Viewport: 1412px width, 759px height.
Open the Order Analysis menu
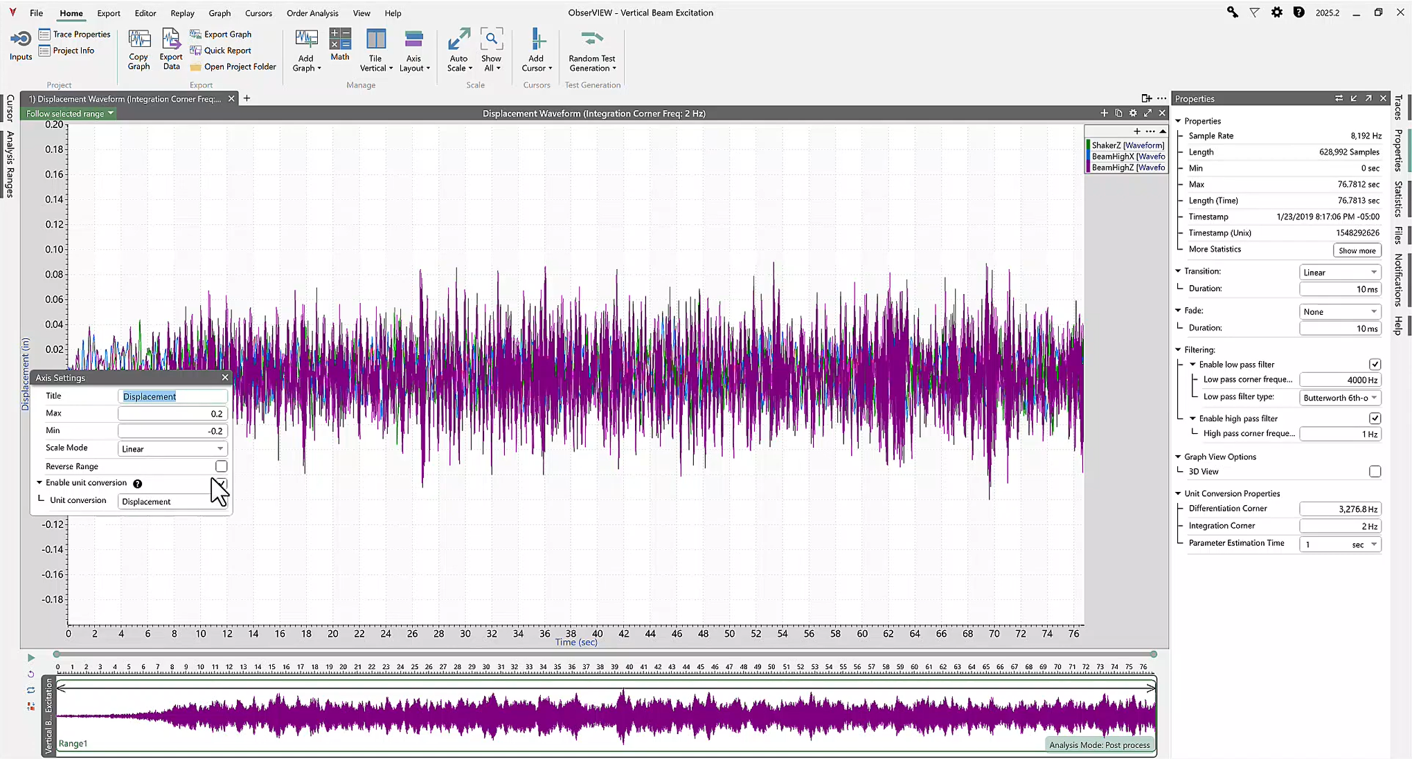pos(312,13)
